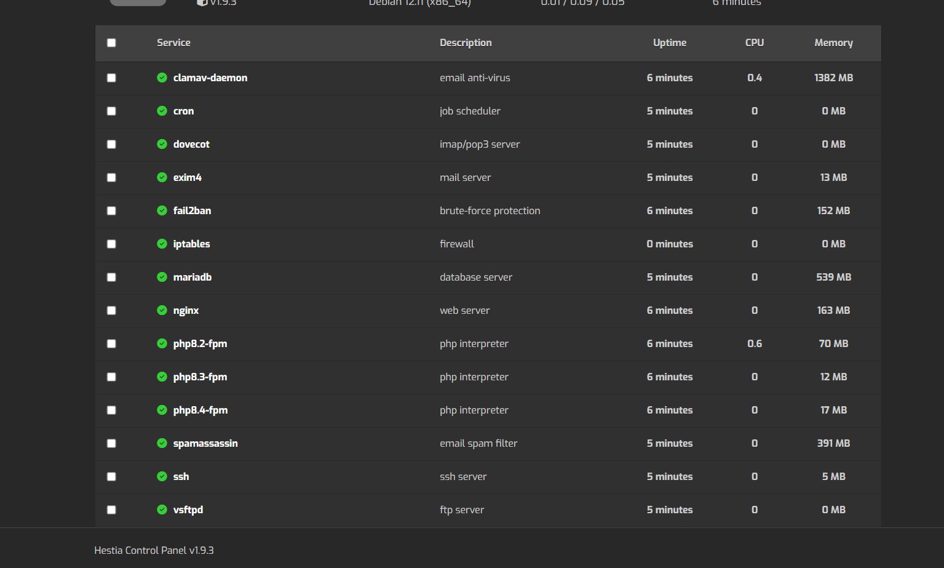Tick the php8.4-fpm checkbox
Screen dimensions: 944x568
coord(111,410)
